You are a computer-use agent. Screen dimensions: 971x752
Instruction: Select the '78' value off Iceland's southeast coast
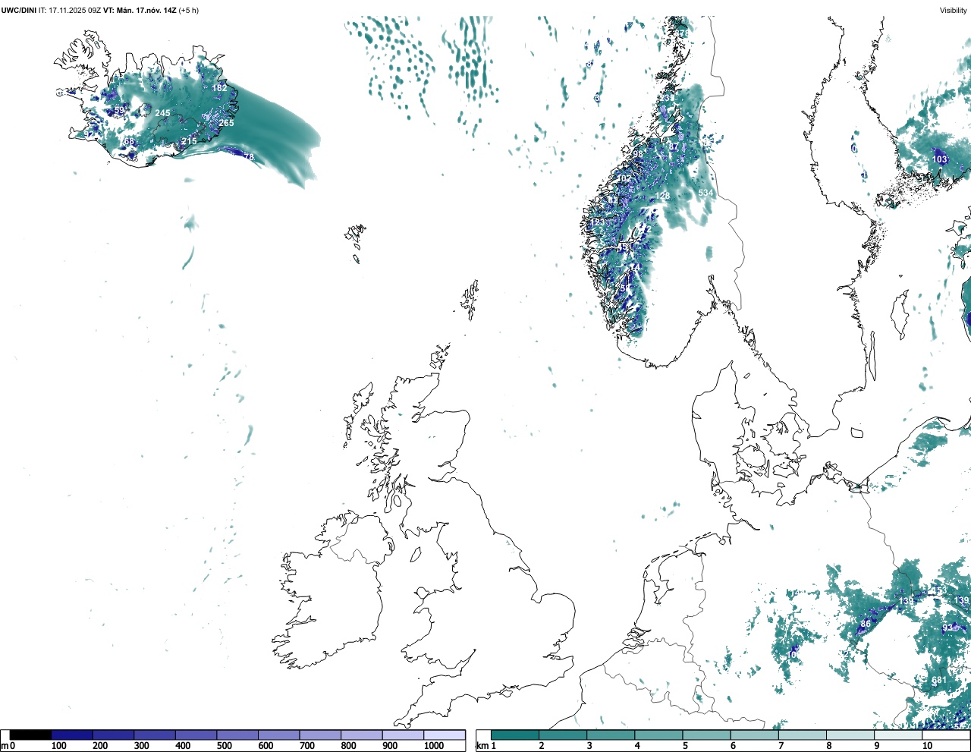248,157
